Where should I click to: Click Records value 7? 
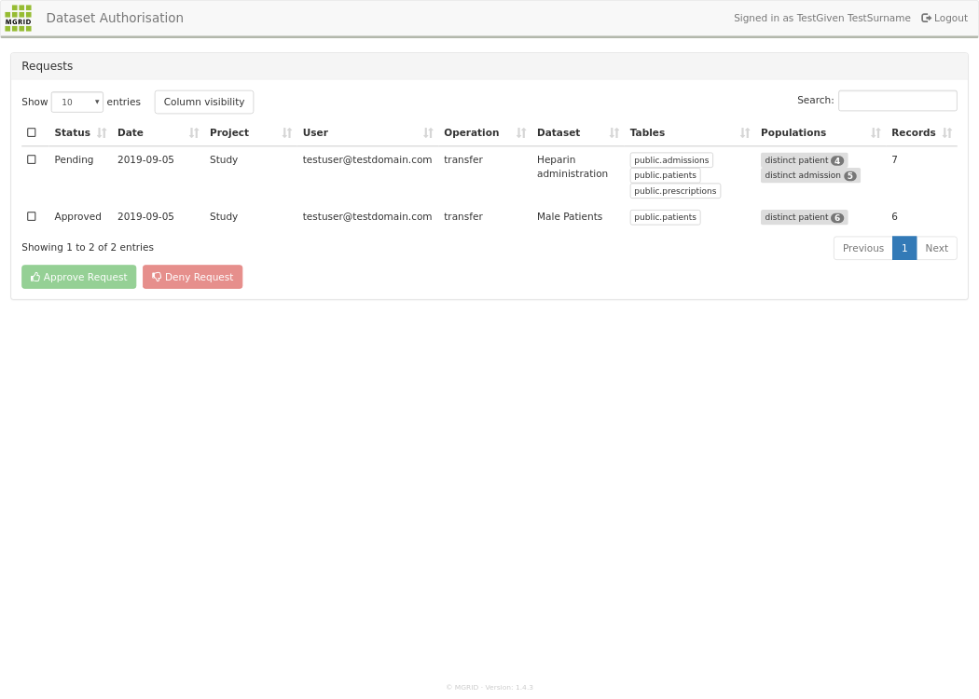(894, 159)
